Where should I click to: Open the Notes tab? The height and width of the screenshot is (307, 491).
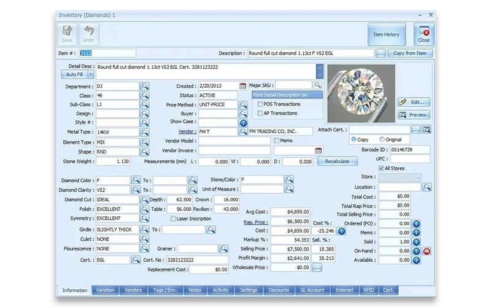tap(195, 290)
